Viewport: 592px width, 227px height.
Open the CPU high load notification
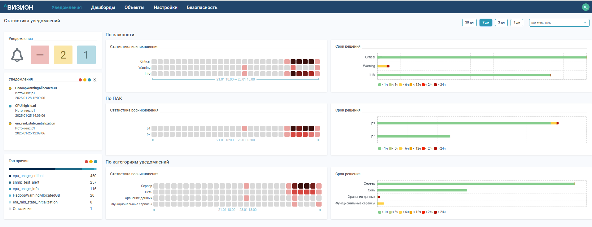click(25, 106)
